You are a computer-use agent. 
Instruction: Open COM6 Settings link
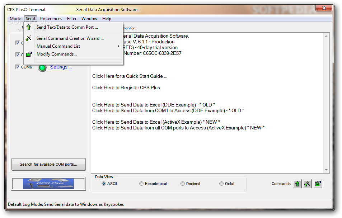coord(61,67)
